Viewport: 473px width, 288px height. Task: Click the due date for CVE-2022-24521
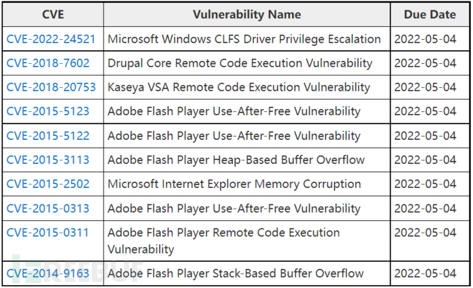[425, 39]
